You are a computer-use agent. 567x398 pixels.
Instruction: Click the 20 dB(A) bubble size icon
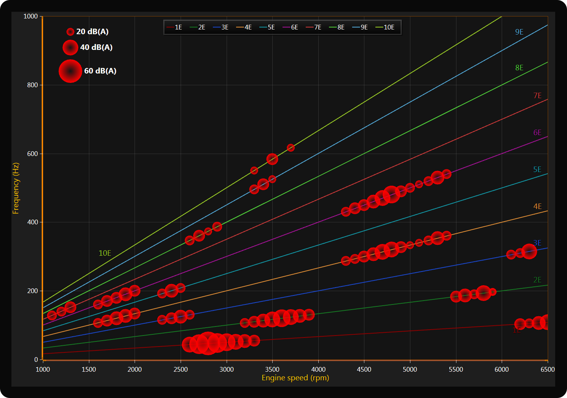[70, 32]
